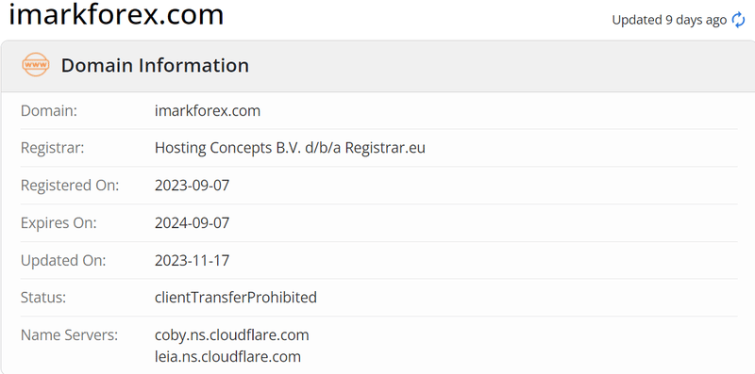Click the Registered On date 2023-09-07
Screen dimensions: 755x374
(x=193, y=186)
